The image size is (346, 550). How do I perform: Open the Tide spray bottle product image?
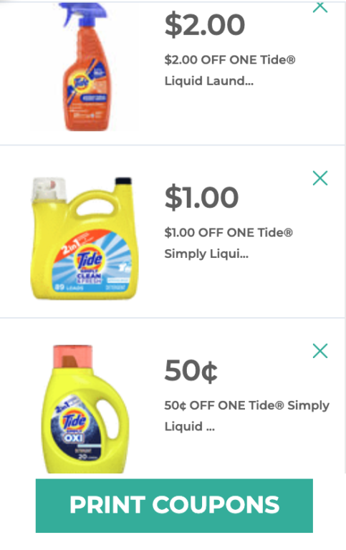click(x=85, y=67)
